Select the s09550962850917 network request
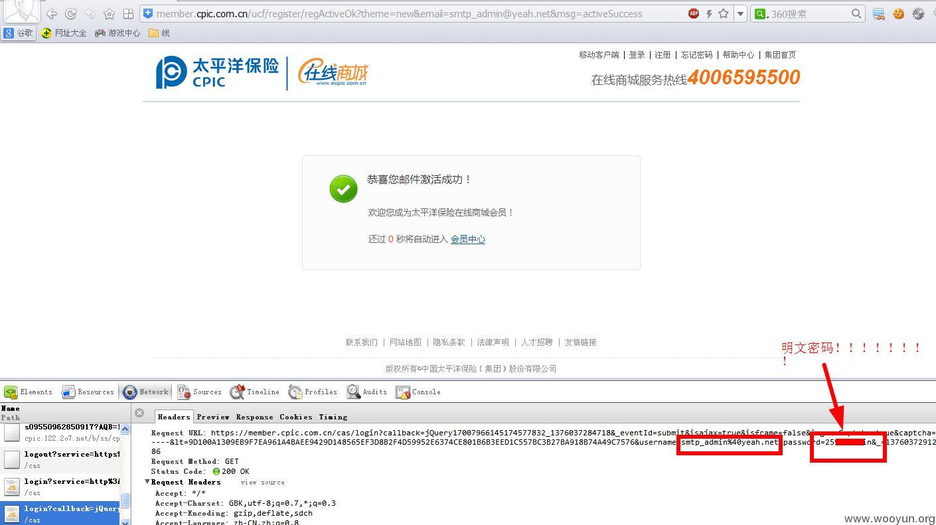The height and width of the screenshot is (525, 936). (x=61, y=432)
